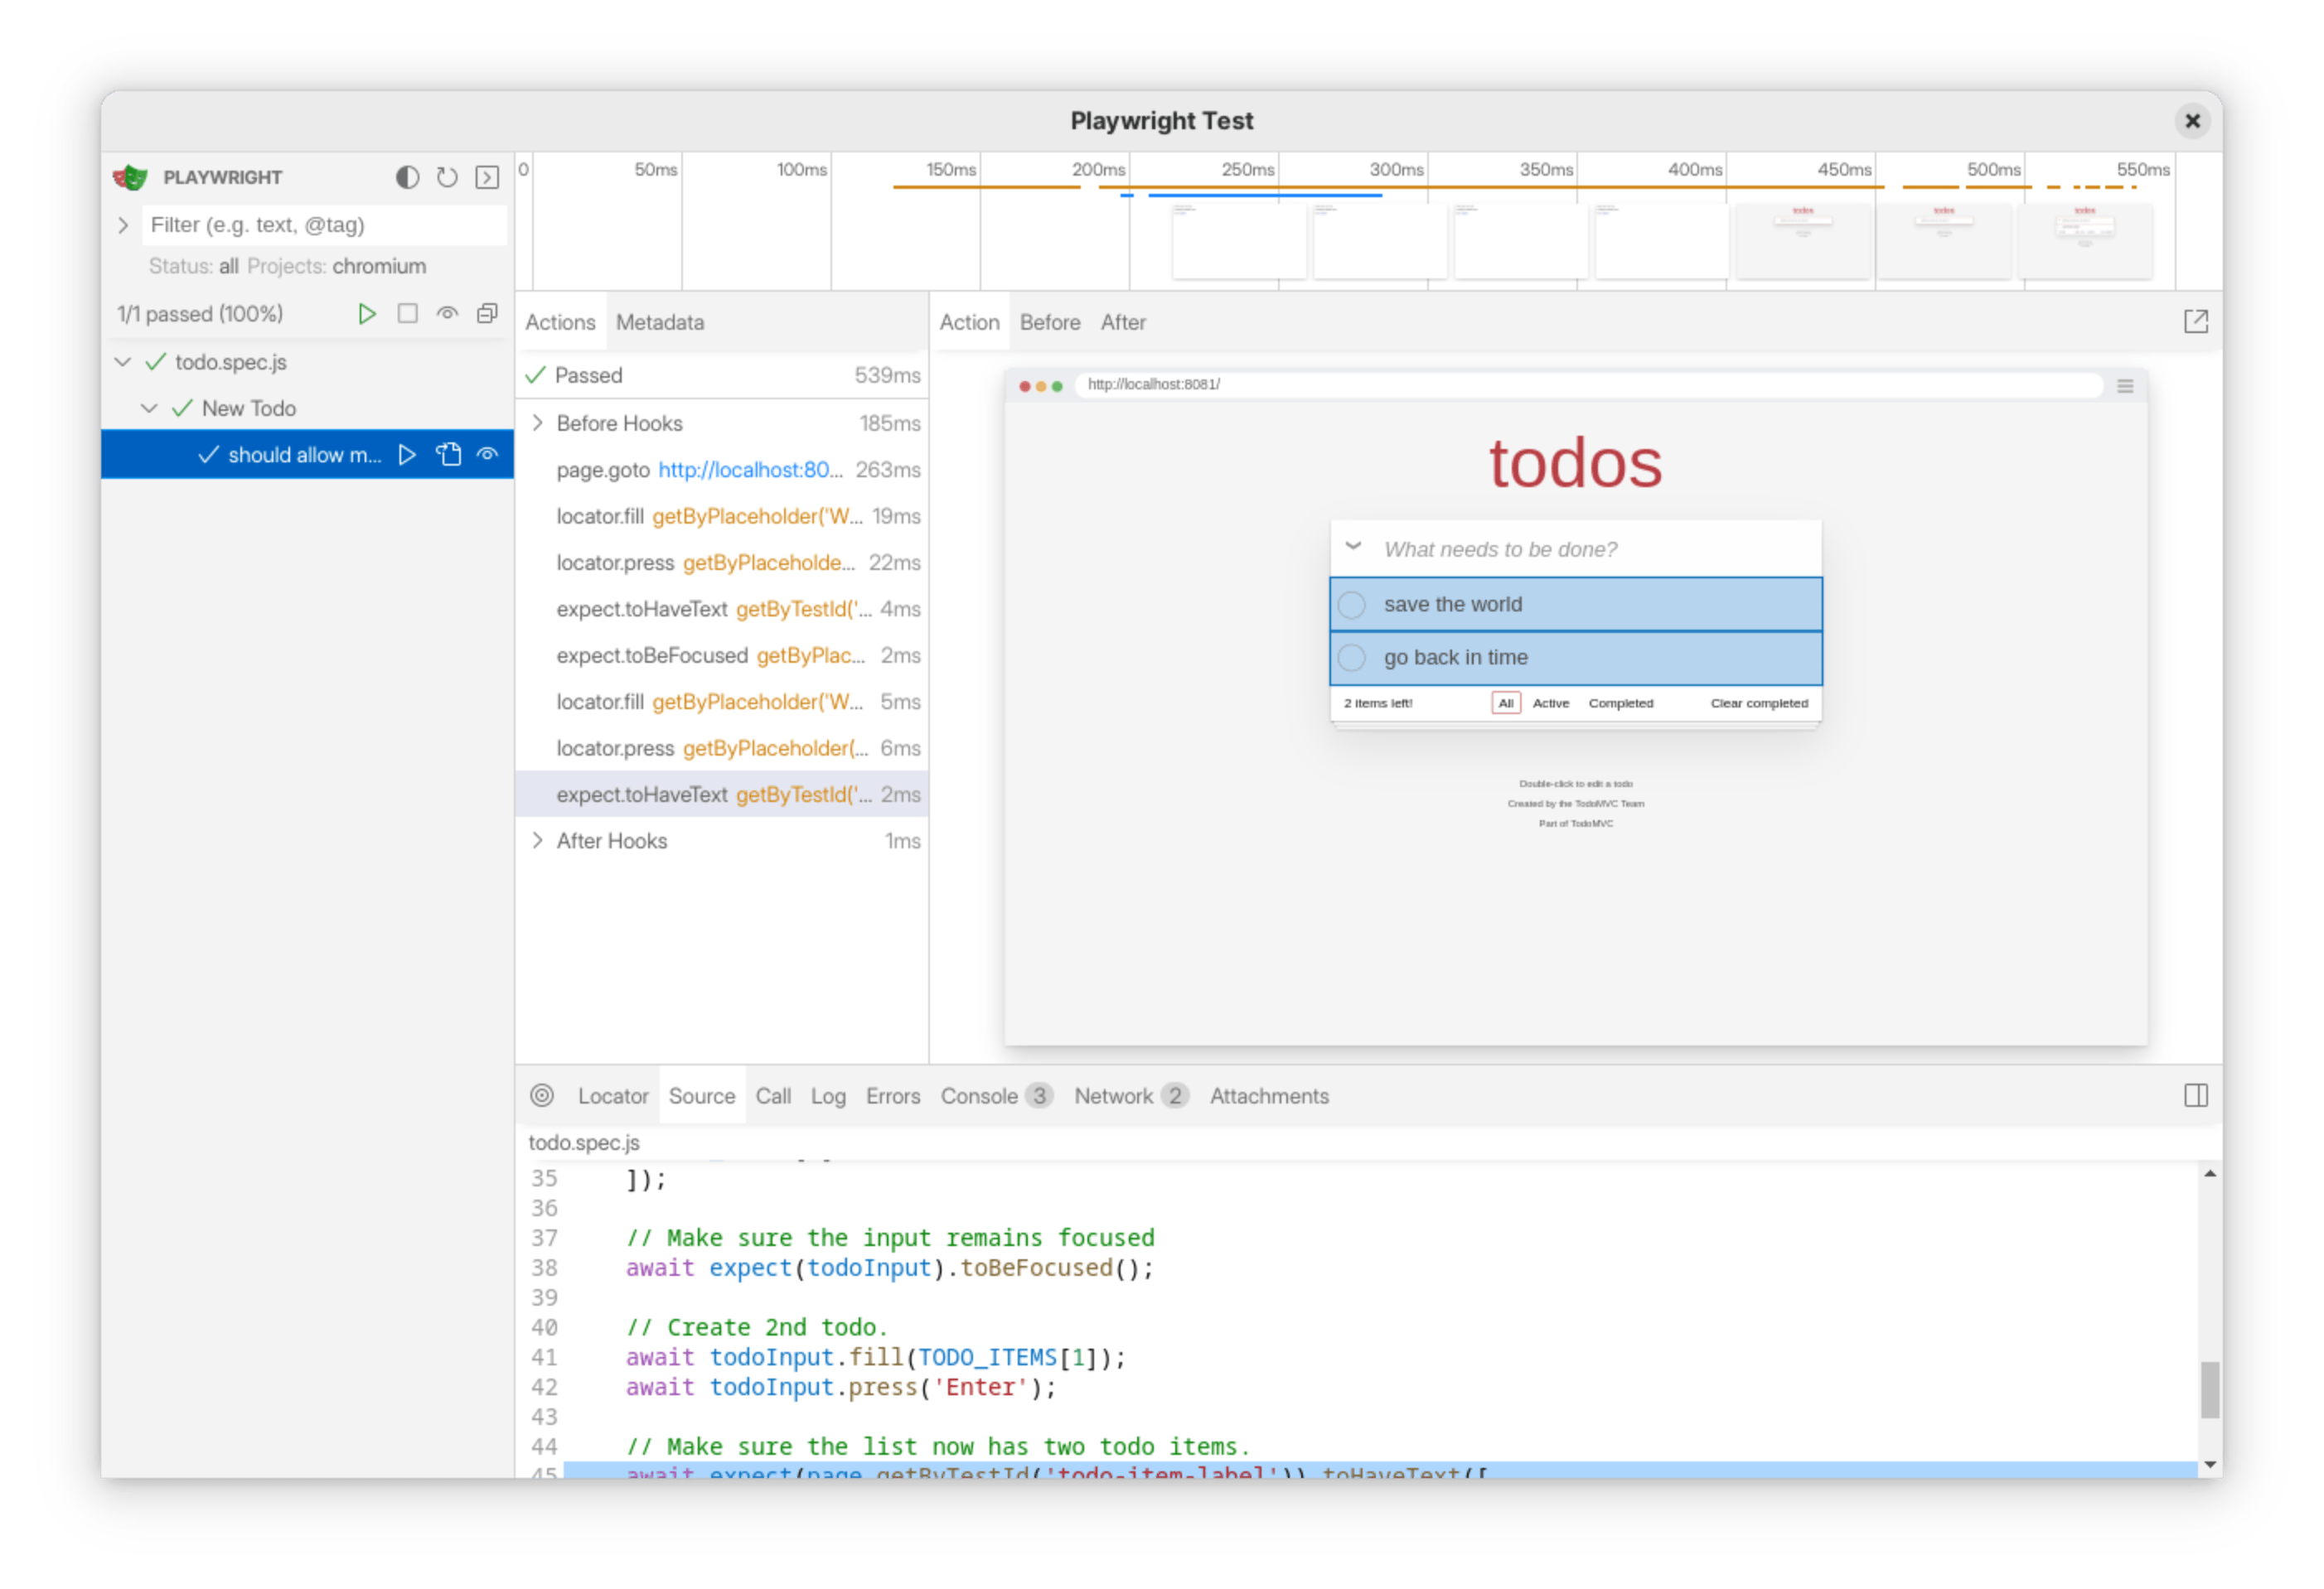This screenshot has height=1589, width=2324.
Task: Click the stop tests square icon
Action: pos(407,314)
